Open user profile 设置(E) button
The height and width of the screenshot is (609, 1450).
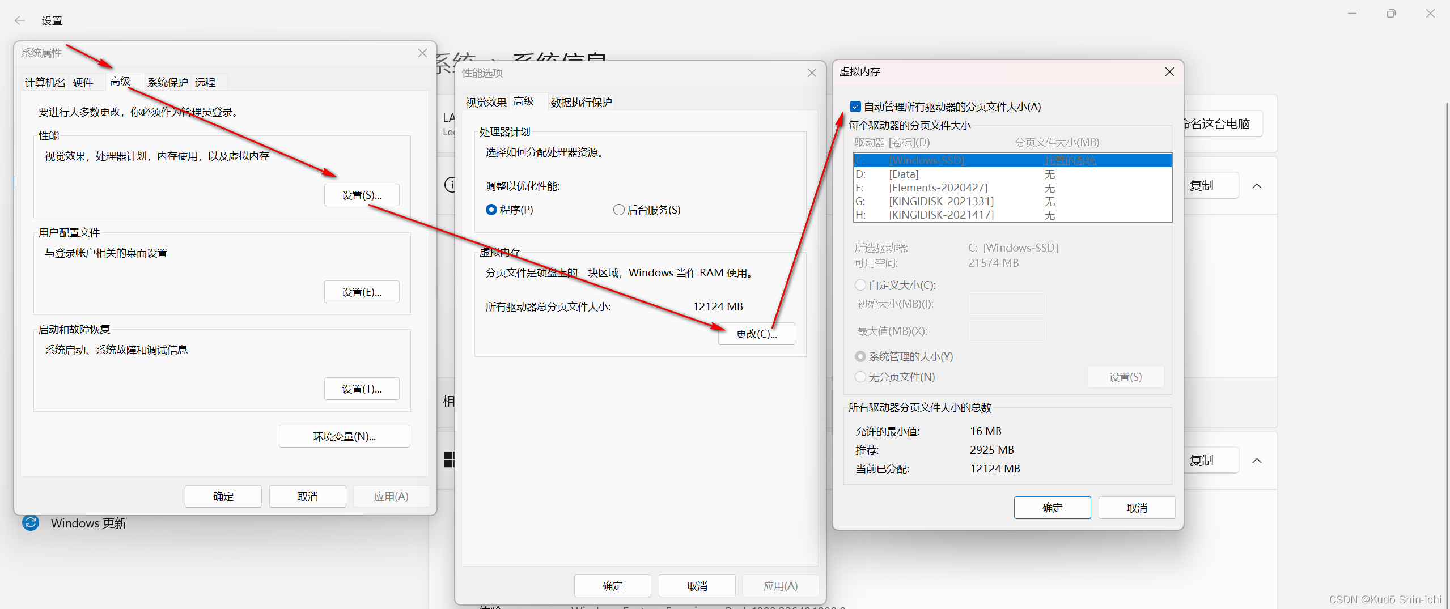(x=362, y=292)
